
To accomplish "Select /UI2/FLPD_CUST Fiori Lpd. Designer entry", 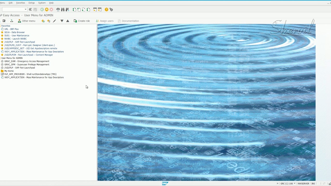I will (29, 45).
